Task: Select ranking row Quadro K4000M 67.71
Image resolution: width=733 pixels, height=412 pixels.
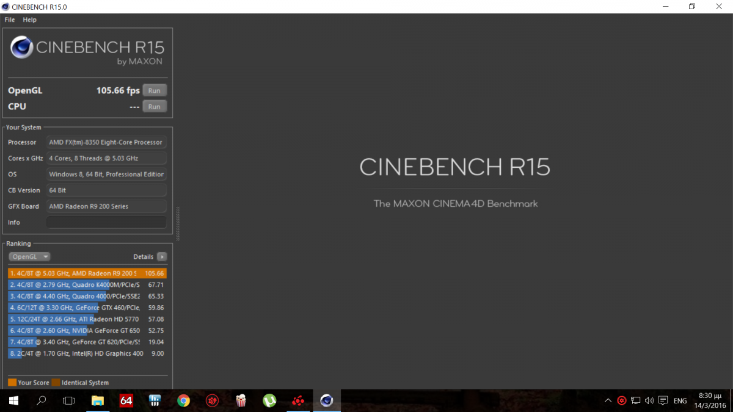Action: coord(87,284)
